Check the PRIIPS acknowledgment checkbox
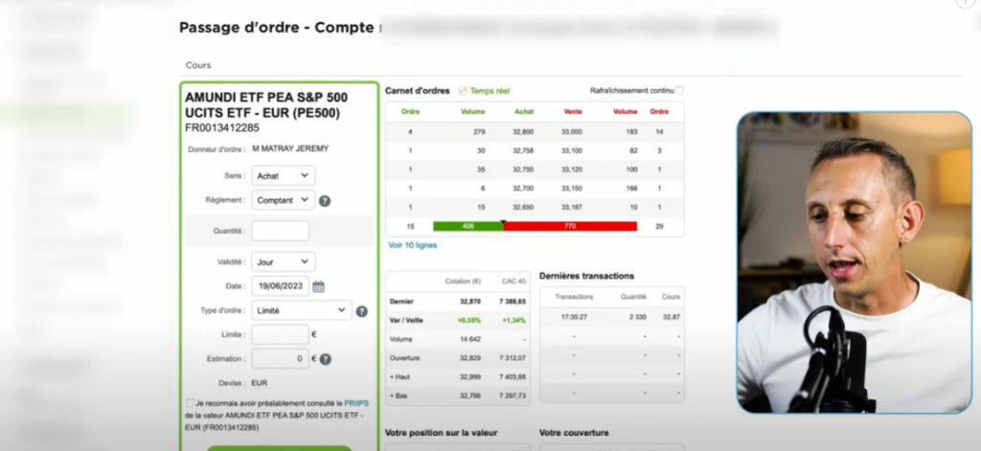The height and width of the screenshot is (451, 981). click(188, 404)
